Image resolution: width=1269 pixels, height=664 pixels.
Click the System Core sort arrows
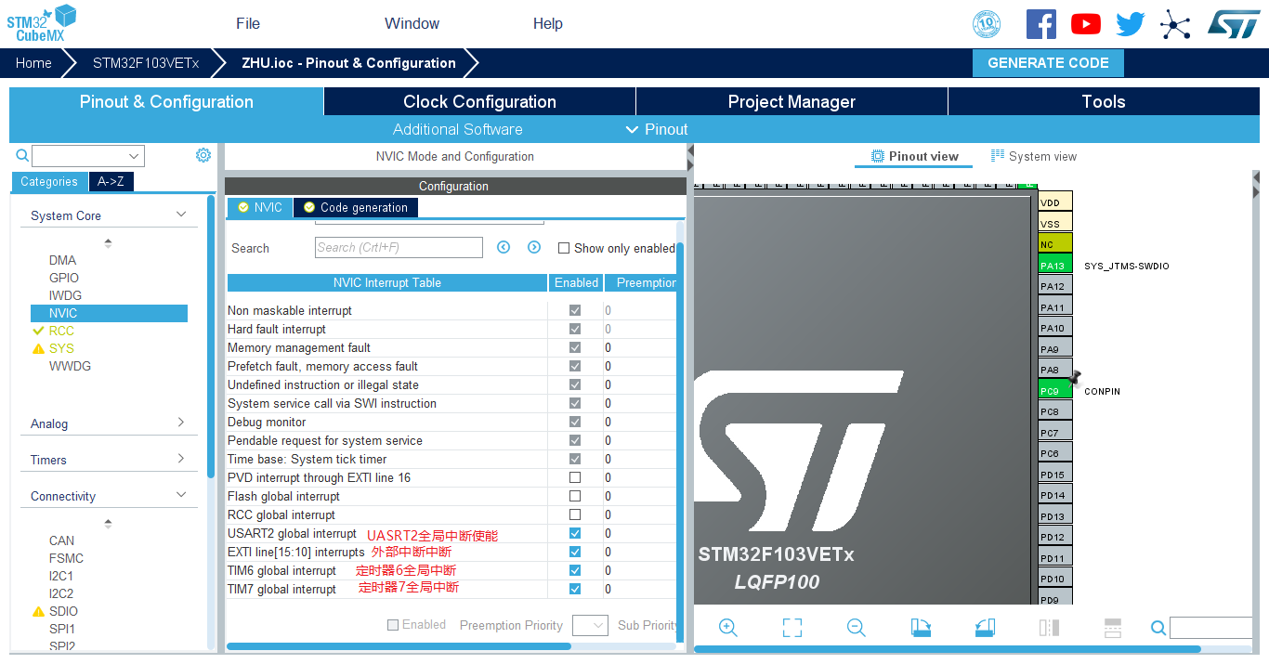pyautogui.click(x=108, y=243)
